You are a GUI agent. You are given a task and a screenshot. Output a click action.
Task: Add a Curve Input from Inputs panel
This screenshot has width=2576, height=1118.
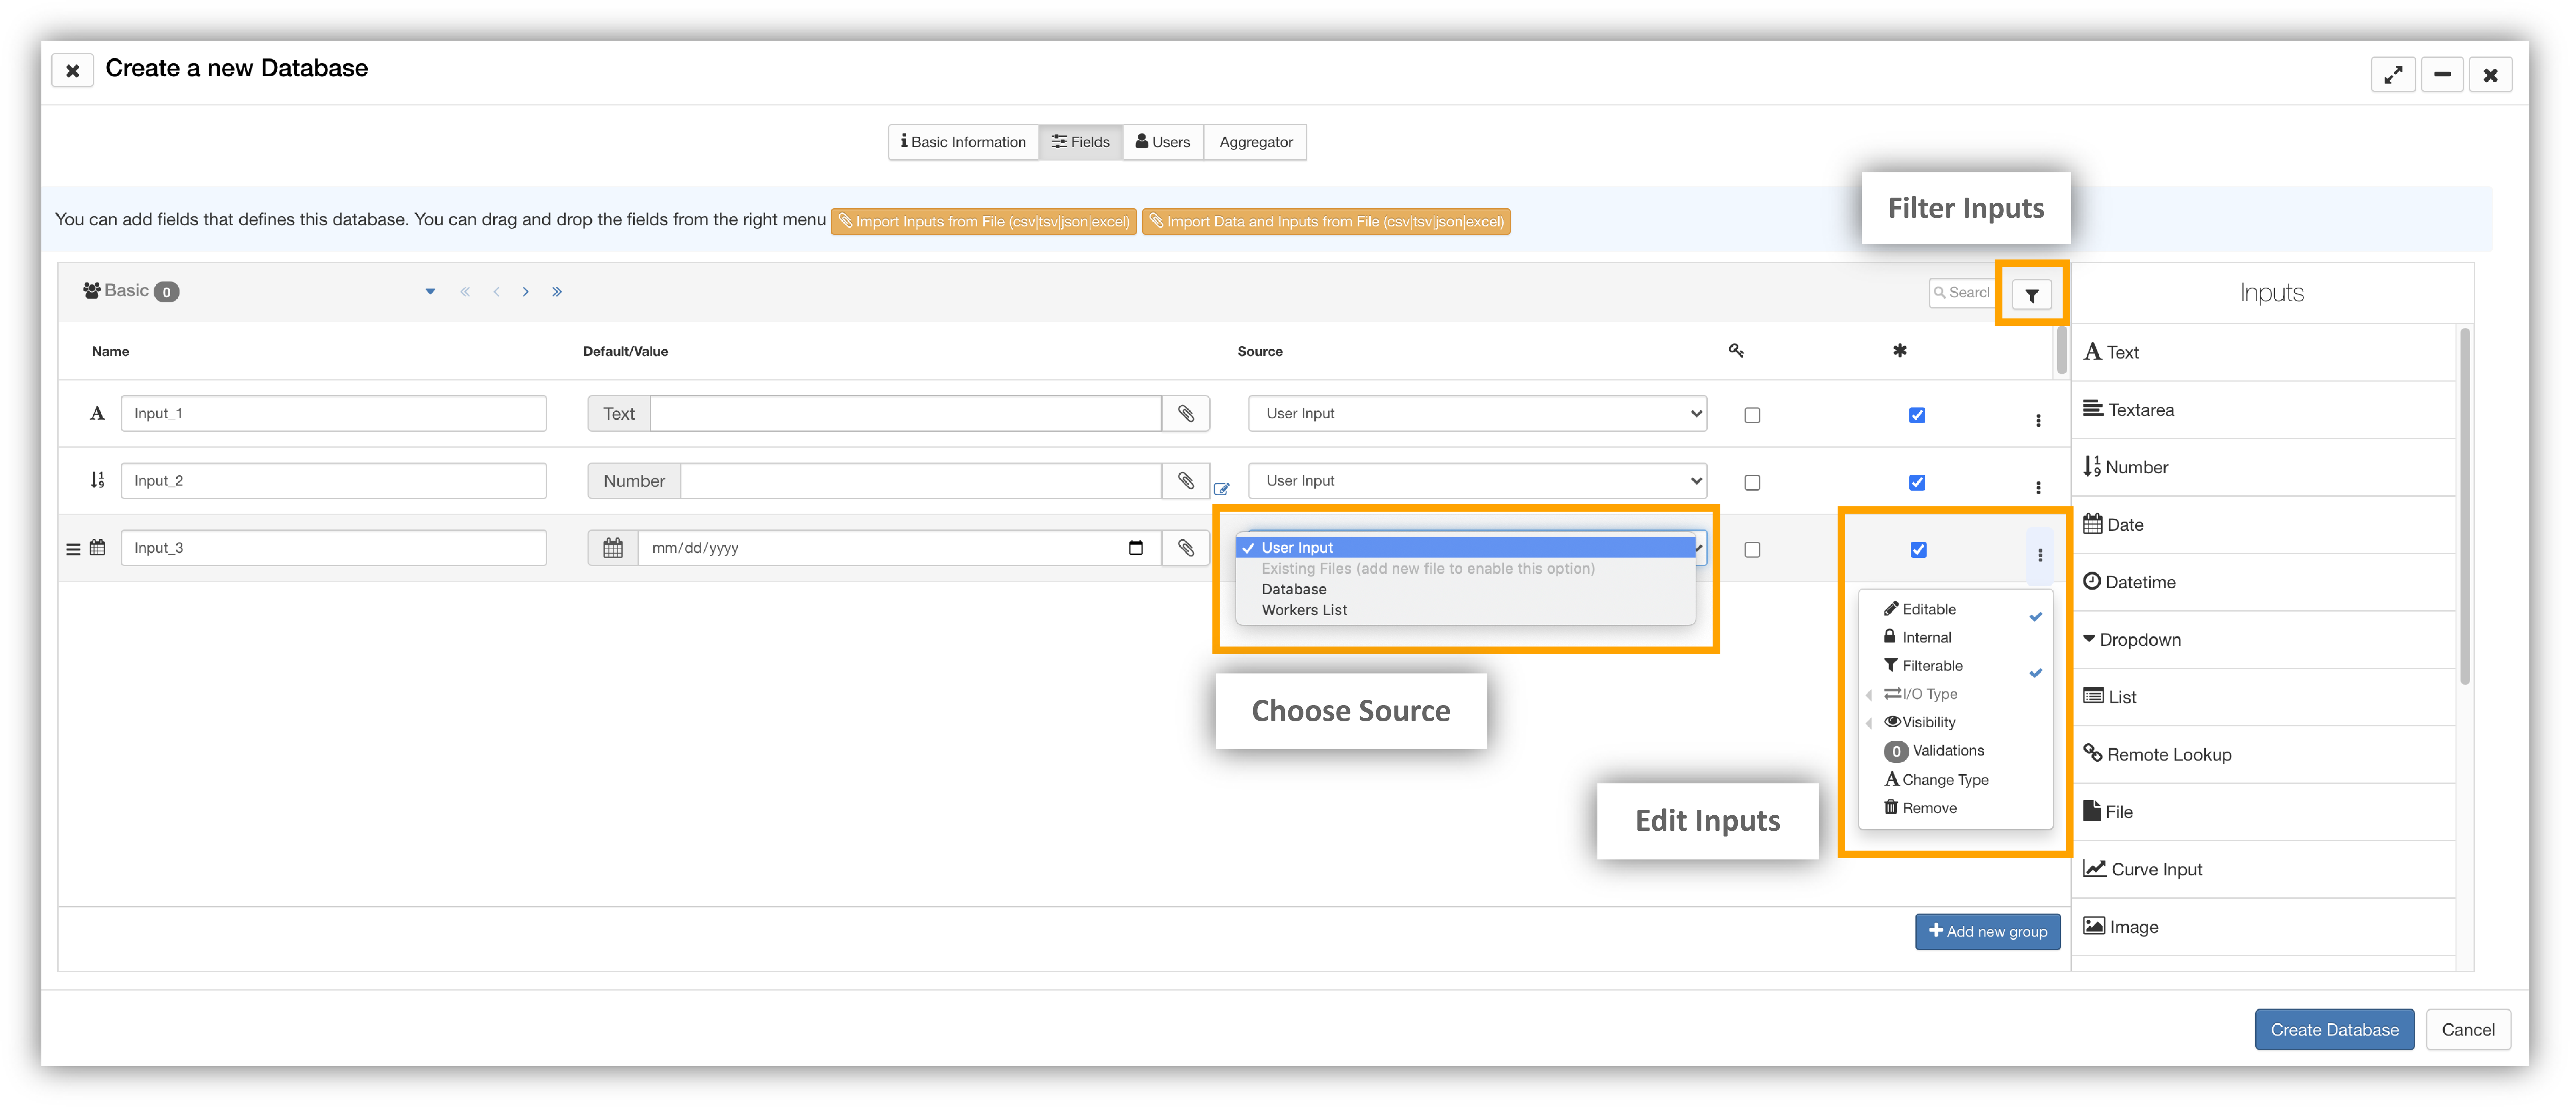click(x=2264, y=870)
